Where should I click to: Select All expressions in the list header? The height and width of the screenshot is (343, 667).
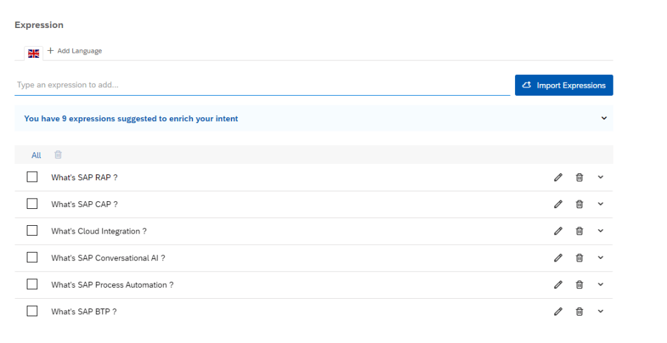(36, 155)
